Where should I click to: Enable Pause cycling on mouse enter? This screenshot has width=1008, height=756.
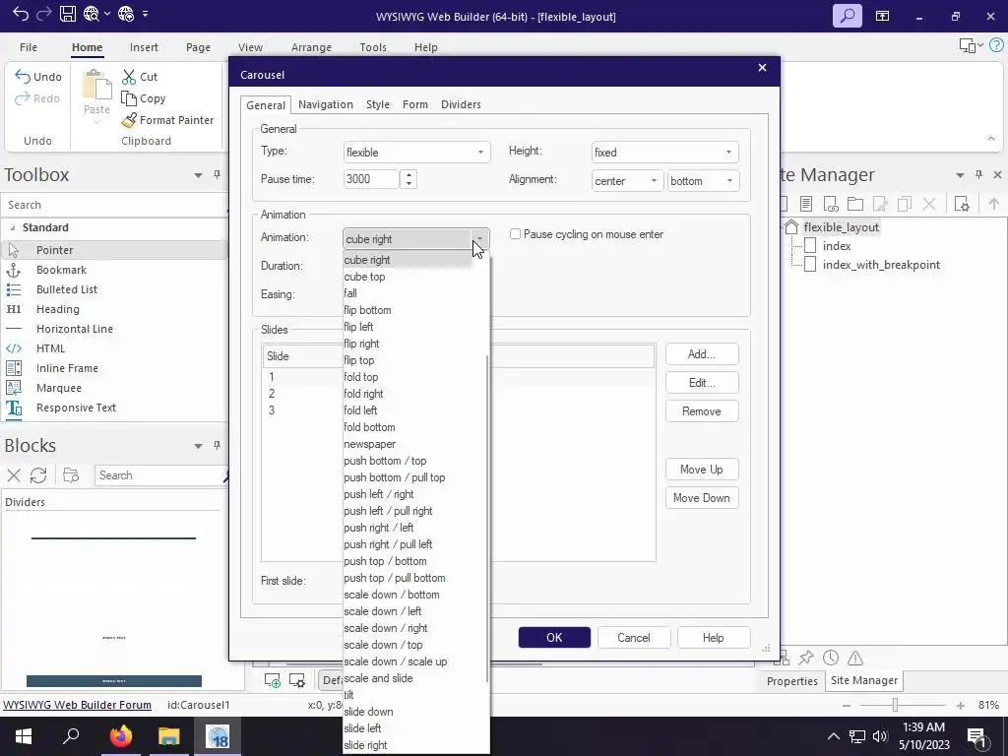tap(515, 234)
